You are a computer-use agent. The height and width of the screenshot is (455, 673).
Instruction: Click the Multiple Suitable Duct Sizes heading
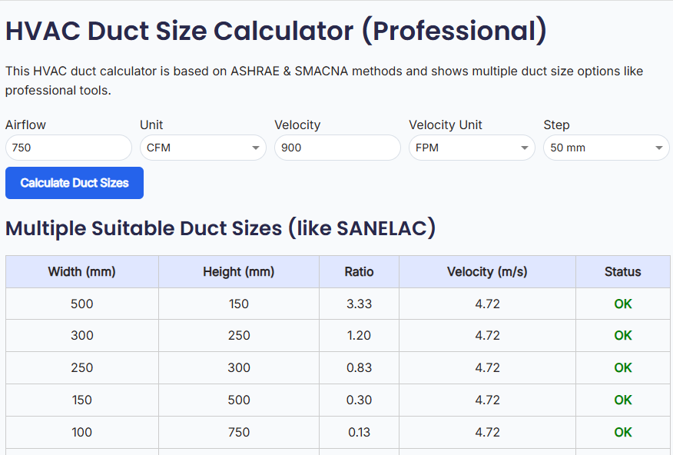(x=220, y=228)
